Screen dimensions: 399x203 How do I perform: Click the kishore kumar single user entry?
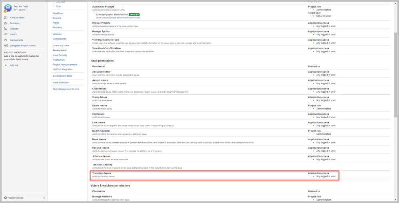(324, 16)
